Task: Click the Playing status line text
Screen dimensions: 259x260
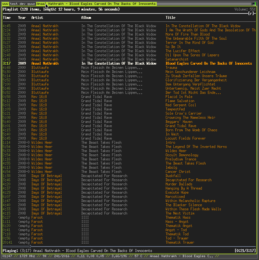Action: click(77, 250)
